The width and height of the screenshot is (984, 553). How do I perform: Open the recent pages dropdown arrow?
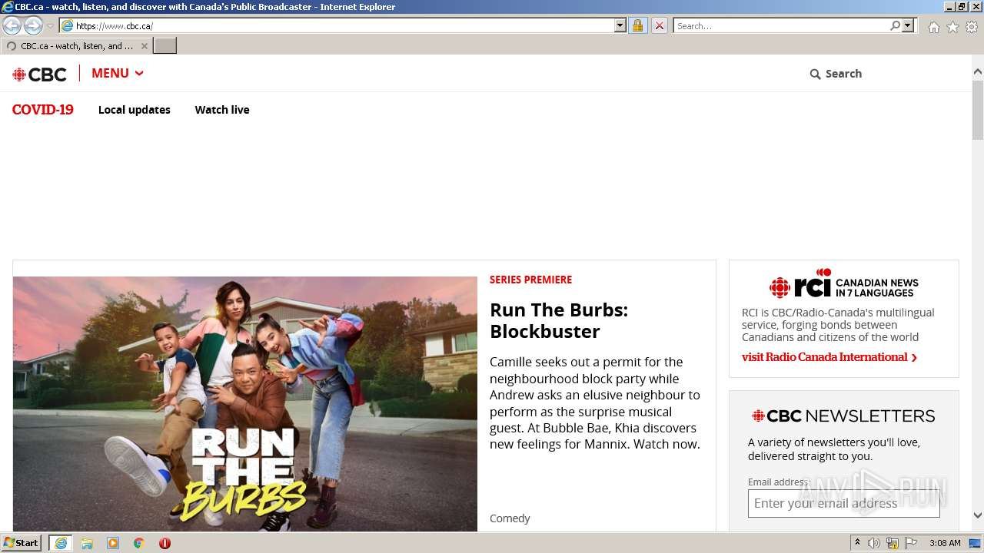pos(51,26)
